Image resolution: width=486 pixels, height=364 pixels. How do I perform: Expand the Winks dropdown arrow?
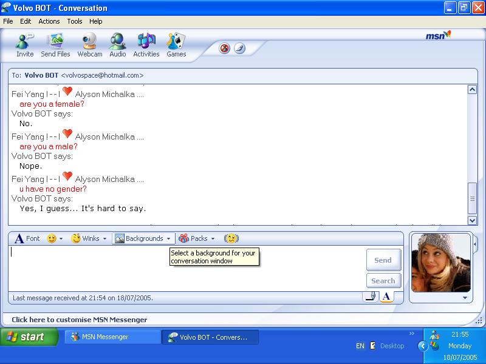tap(104, 238)
